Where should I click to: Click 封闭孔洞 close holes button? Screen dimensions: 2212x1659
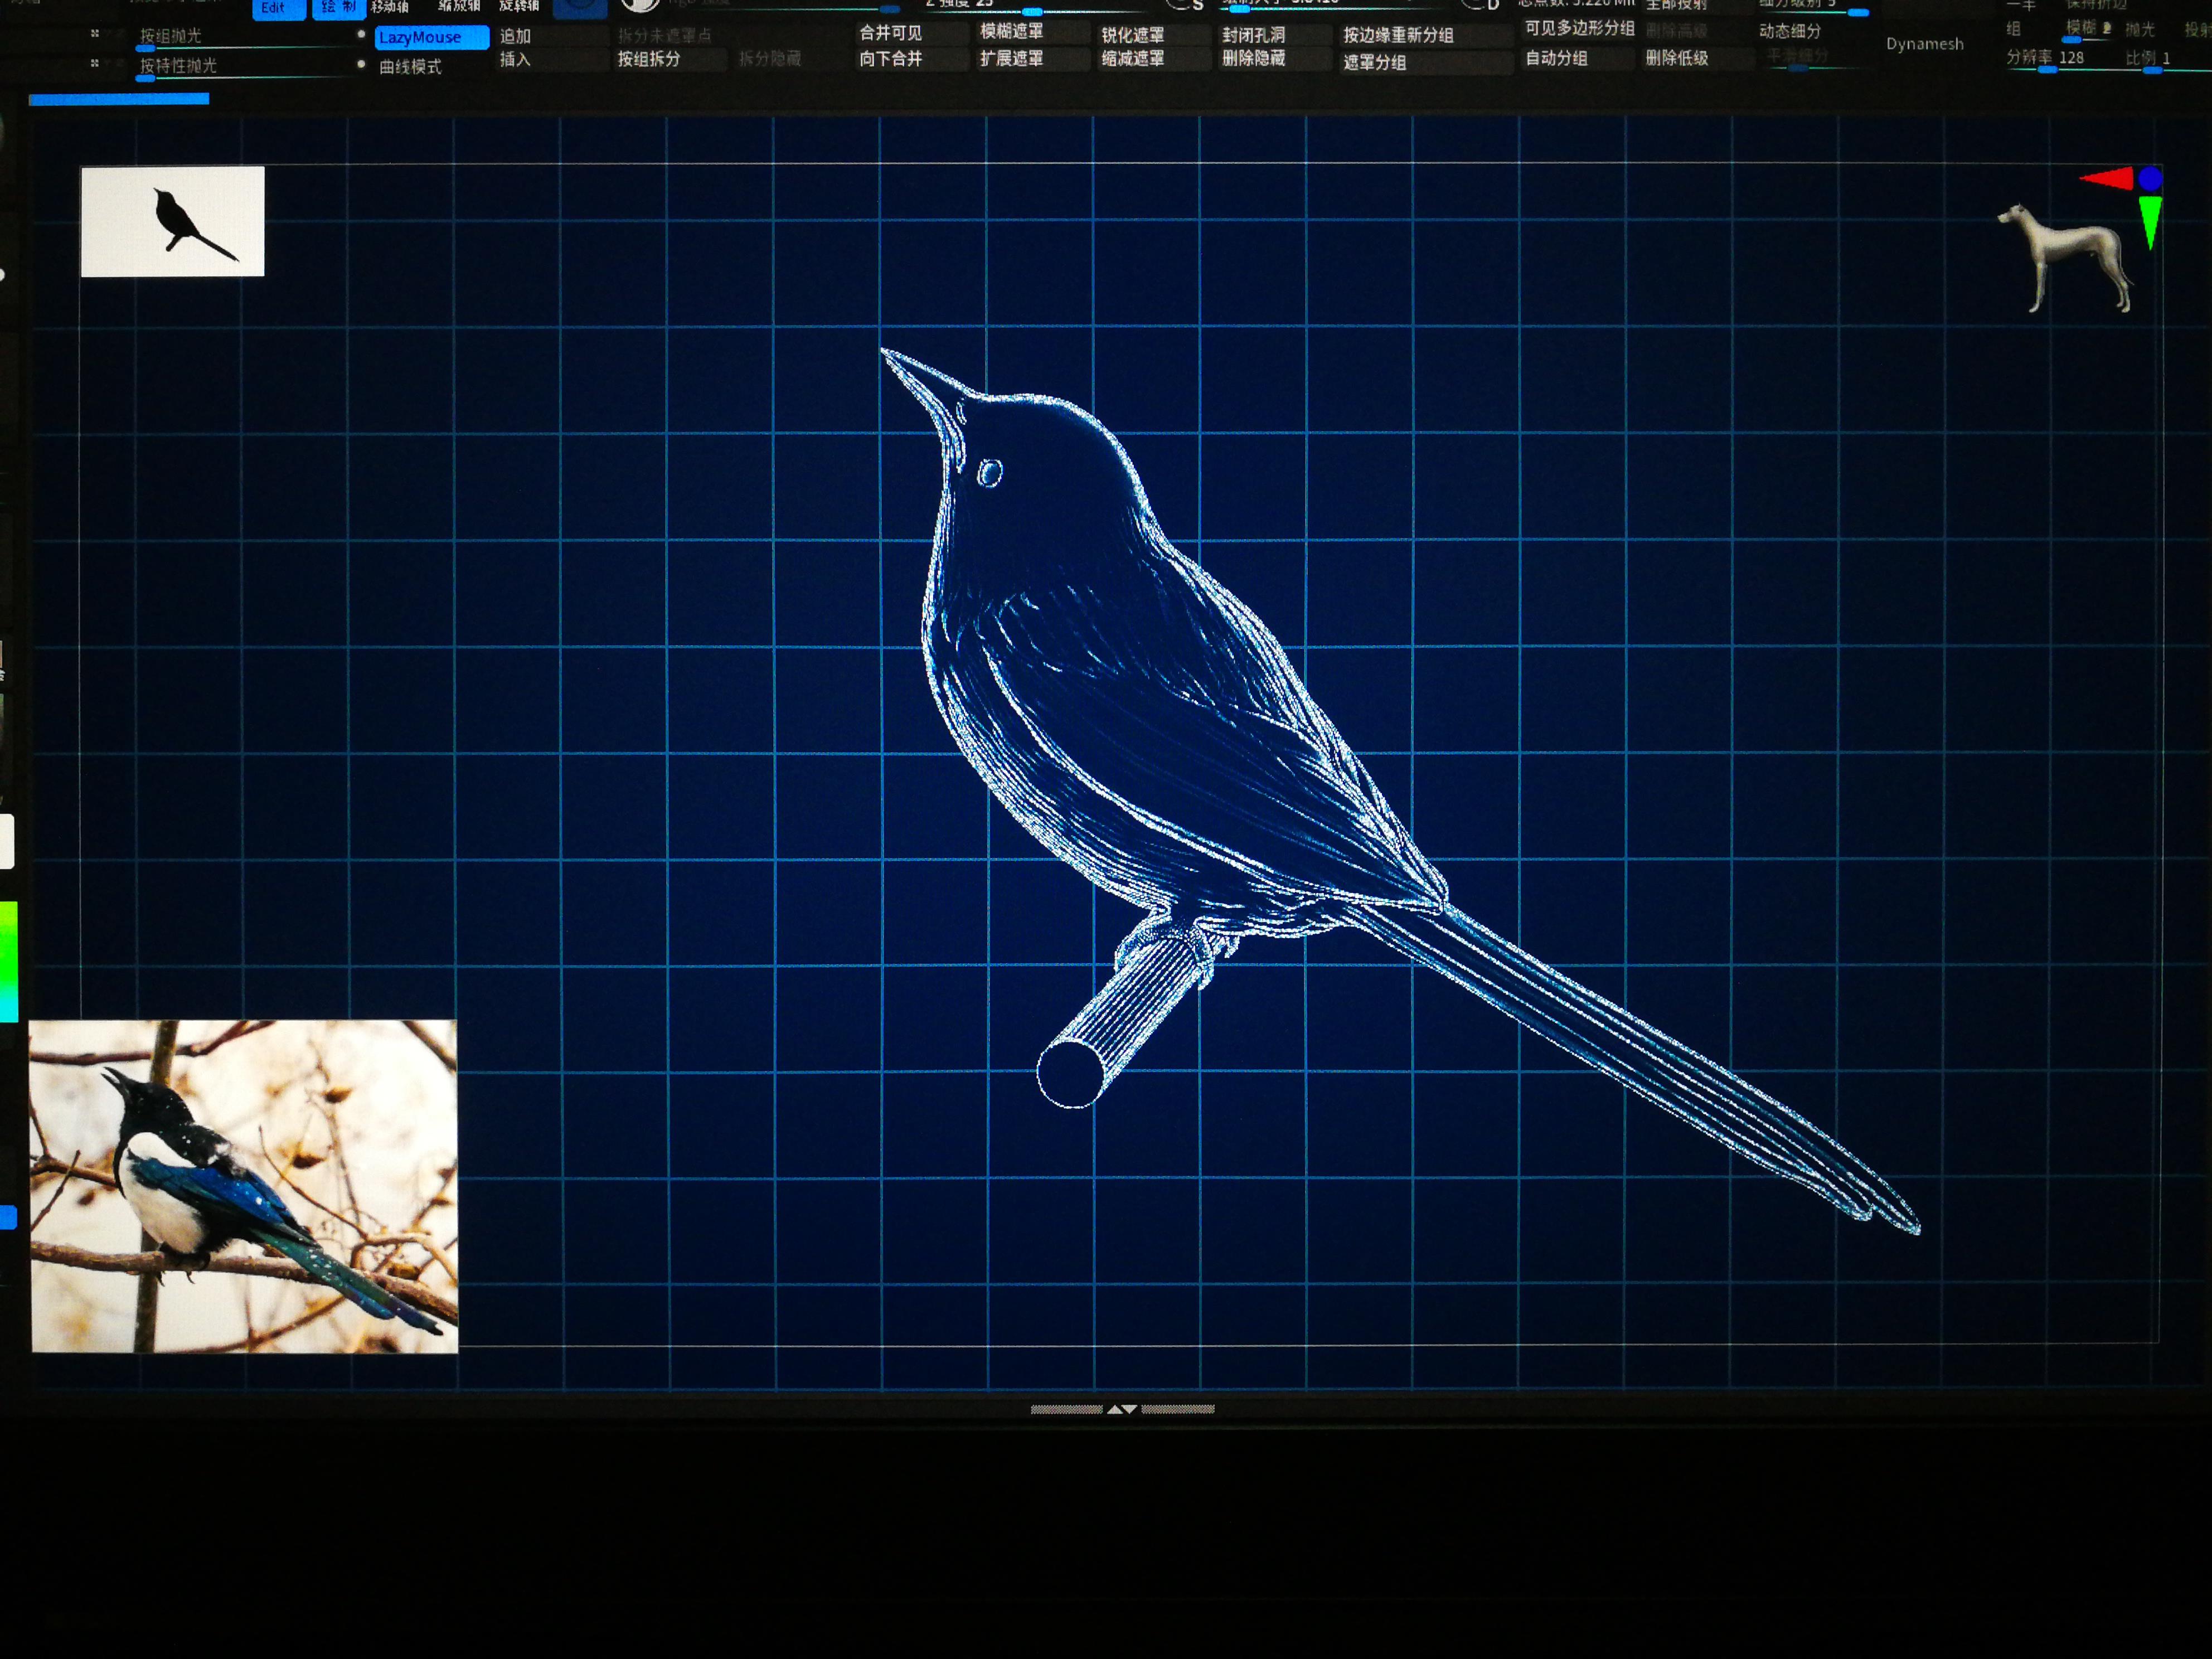[1253, 35]
